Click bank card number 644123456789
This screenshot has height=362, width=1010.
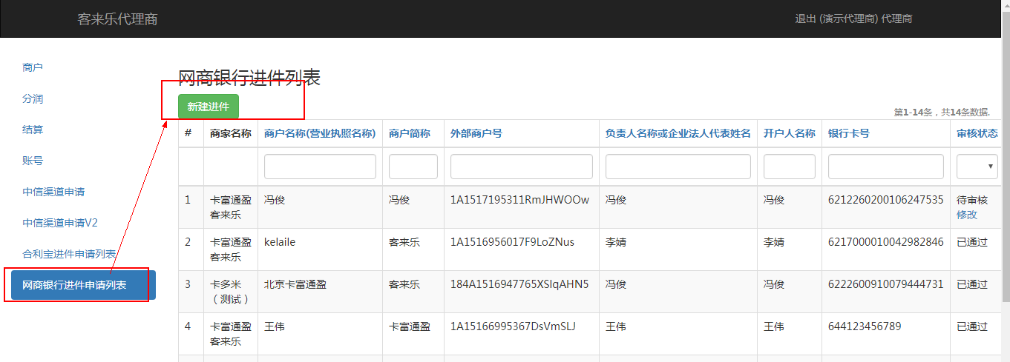tap(865, 326)
